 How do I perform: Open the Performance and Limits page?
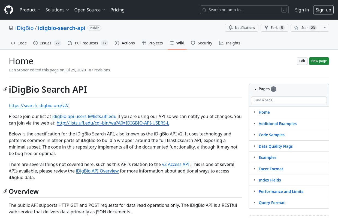tap(281, 191)
